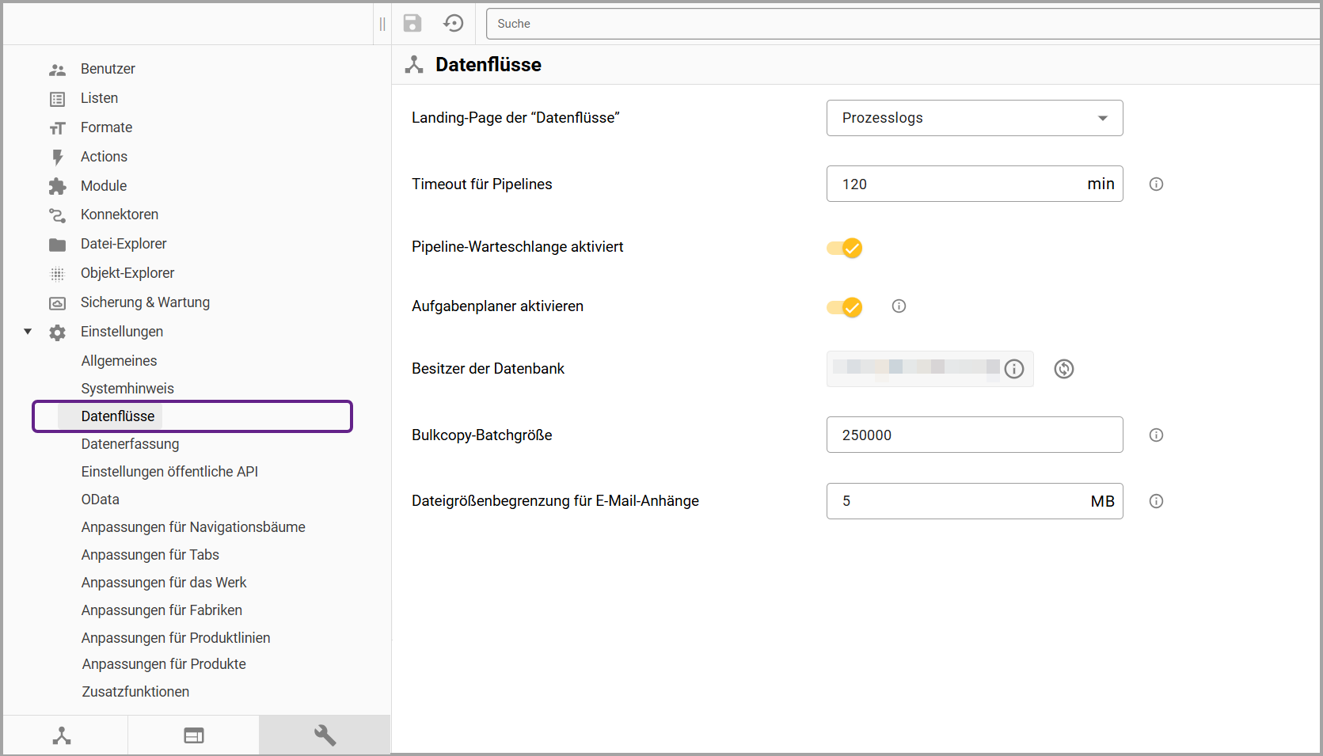Show info for Dateigrößenbegrenzung für E-Mail-Anhänge

[1156, 501]
